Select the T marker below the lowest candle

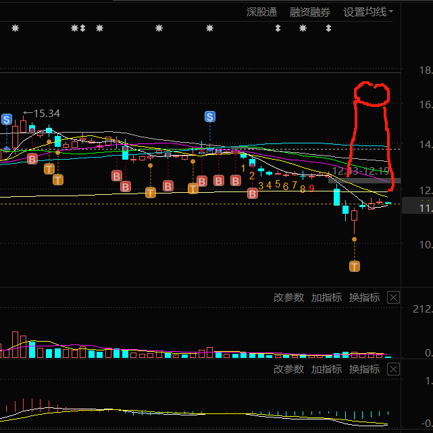[355, 267]
